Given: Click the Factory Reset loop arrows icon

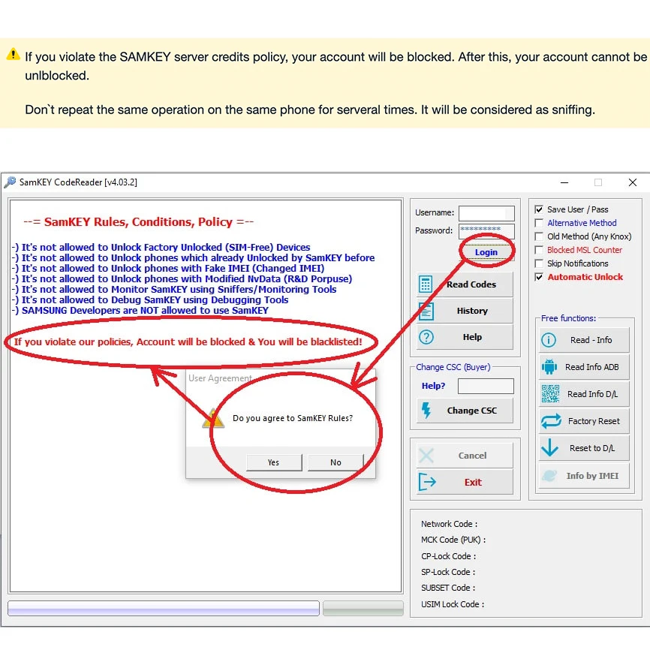Looking at the screenshot, I should click(551, 421).
